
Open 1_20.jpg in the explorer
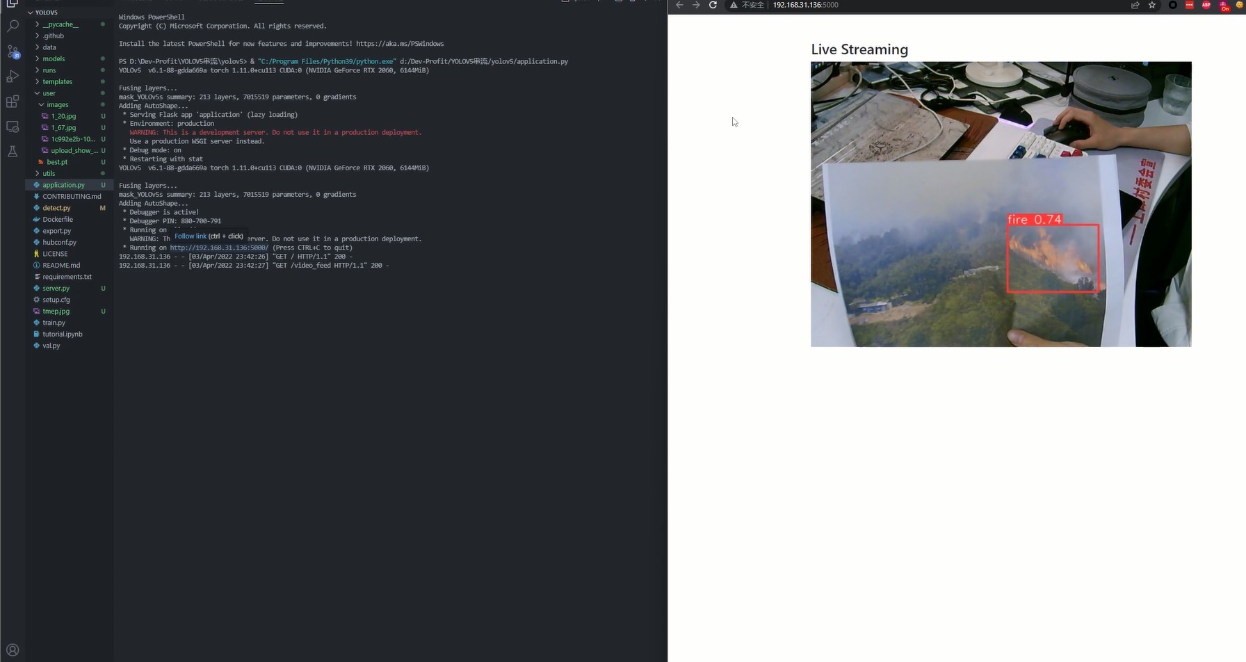[70, 116]
